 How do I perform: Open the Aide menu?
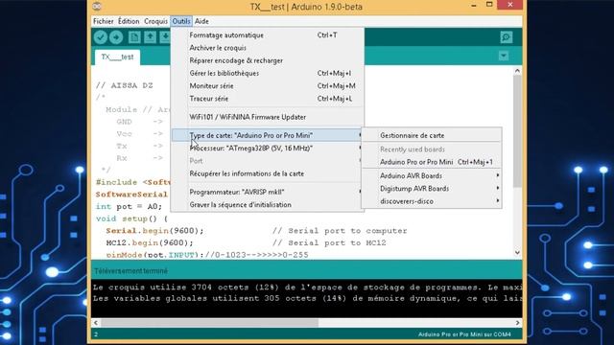(x=201, y=21)
